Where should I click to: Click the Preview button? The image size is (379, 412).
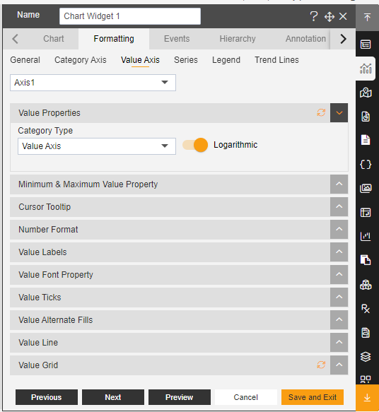[180, 397]
